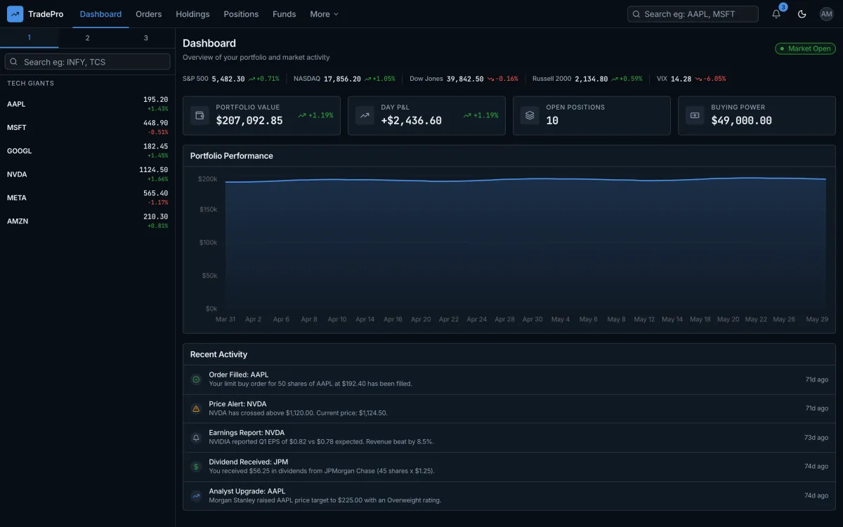Click the Dow Jones value 39,842.50
Image resolution: width=843 pixels, height=527 pixels.
(x=465, y=79)
